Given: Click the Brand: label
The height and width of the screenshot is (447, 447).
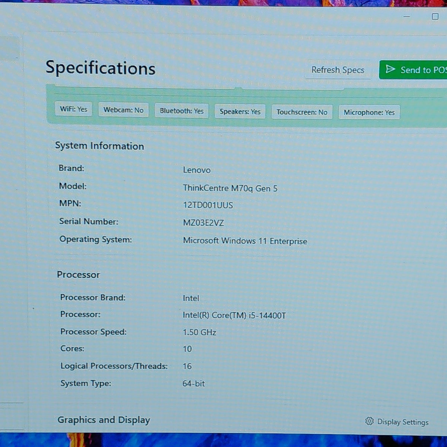Looking at the screenshot, I should pyautogui.click(x=72, y=168).
